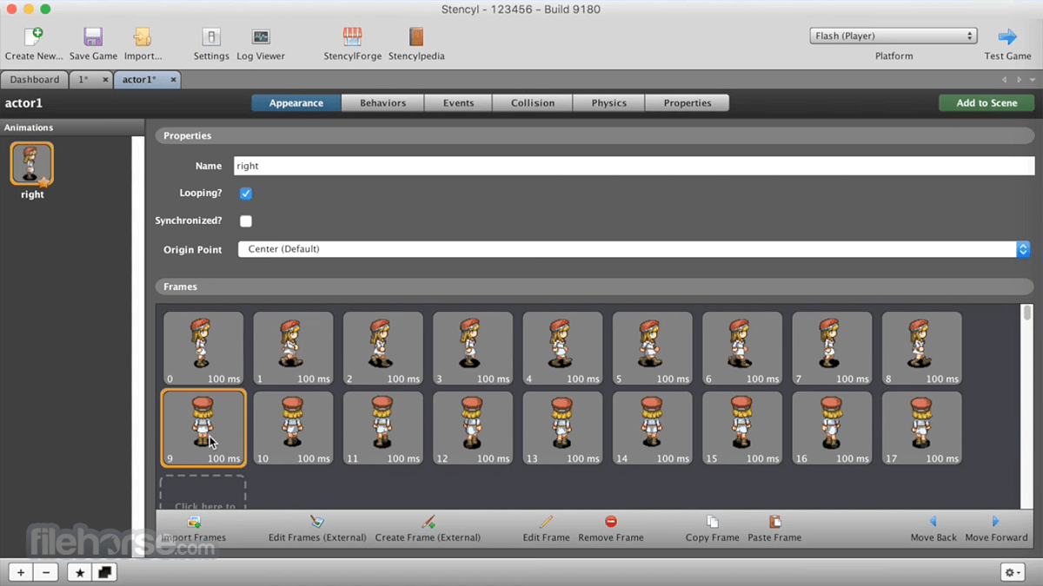This screenshot has height=586, width=1043.
Task: Enable the Synchronized checkbox
Action: pos(246,221)
